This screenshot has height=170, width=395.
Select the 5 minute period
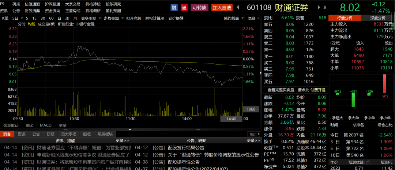click(27, 18)
